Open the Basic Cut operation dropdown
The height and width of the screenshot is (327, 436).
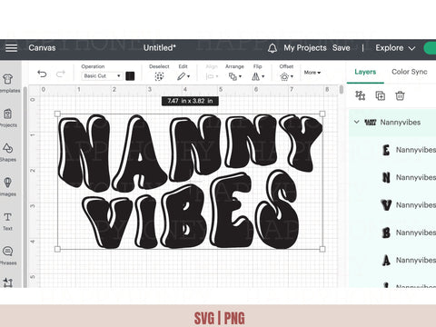tap(102, 76)
